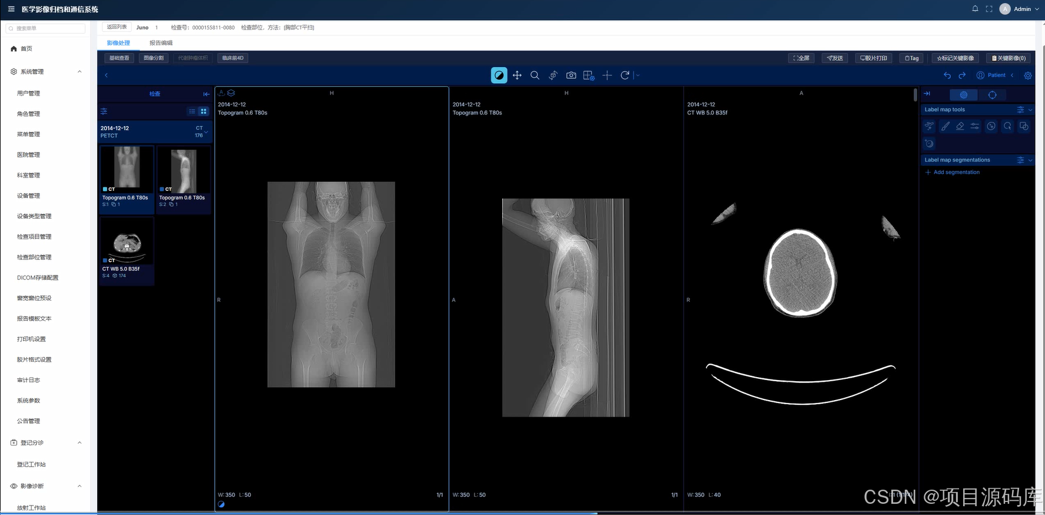1045x515 pixels.
Task: Click 标记关键影像 button
Action: 956,58
